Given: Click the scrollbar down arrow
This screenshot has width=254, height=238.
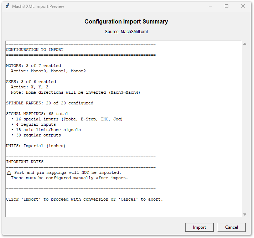Looking at the screenshot, I should (244, 214).
